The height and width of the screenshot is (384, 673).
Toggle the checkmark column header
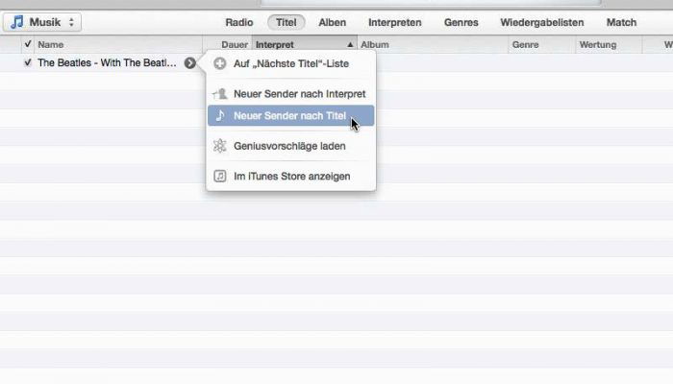[28, 44]
